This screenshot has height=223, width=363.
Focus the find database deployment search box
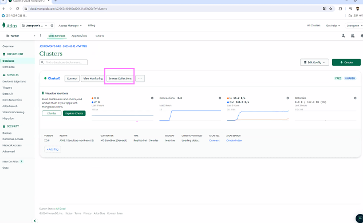(x=64, y=62)
